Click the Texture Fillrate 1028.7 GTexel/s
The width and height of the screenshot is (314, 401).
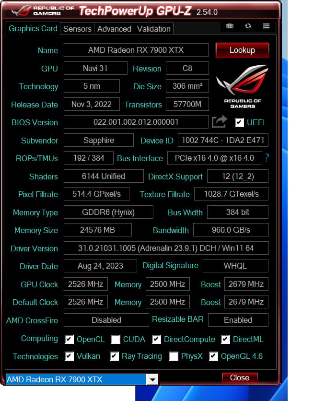pyautogui.click(x=231, y=194)
